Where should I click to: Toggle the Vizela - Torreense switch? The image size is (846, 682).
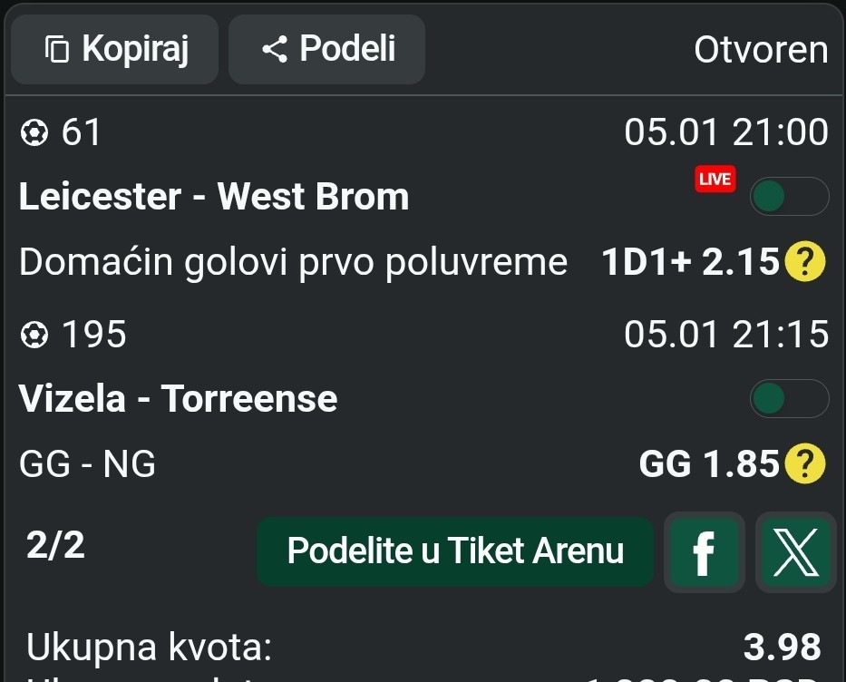788,398
